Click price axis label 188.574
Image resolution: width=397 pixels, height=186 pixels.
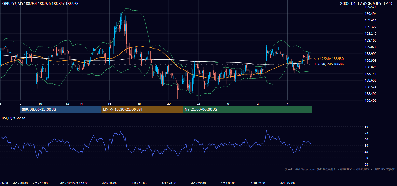coord(371,87)
